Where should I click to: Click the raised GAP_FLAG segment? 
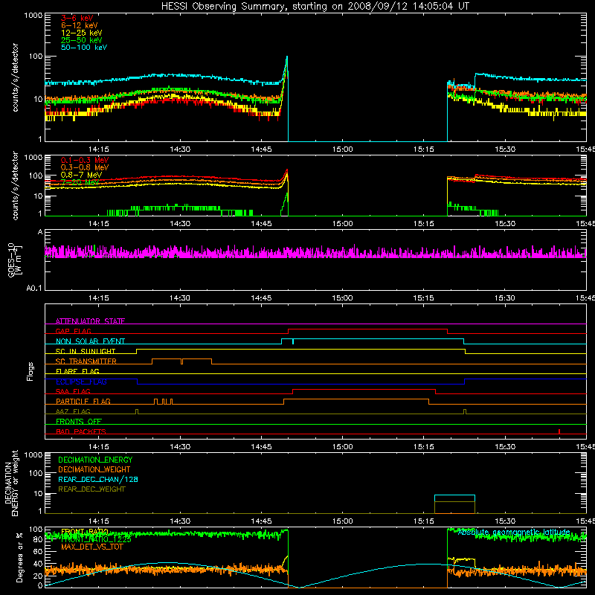point(367,329)
